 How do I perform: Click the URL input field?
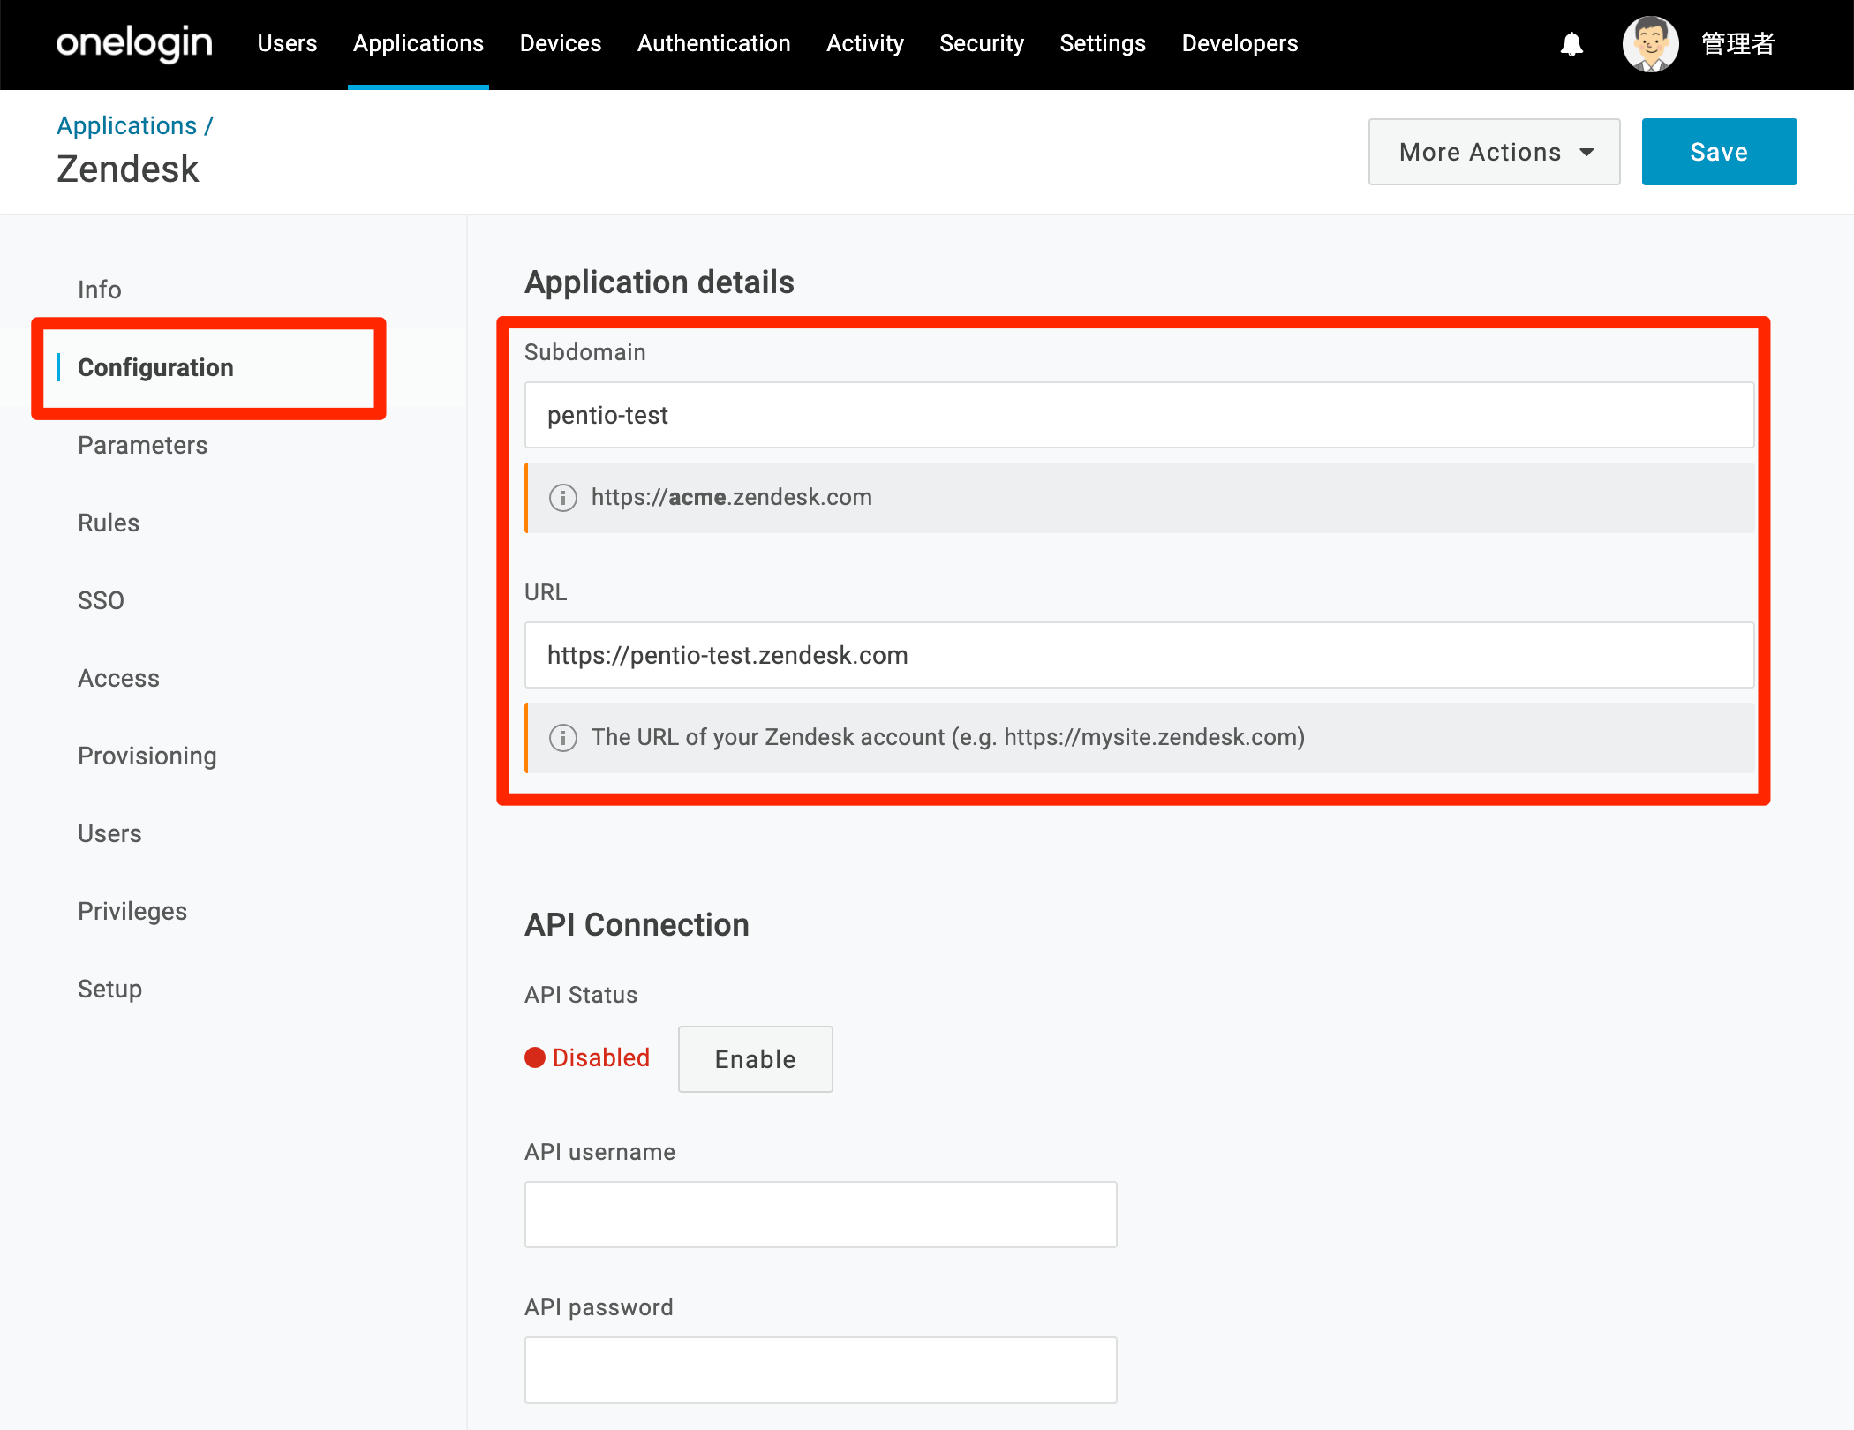pyautogui.click(x=1139, y=655)
